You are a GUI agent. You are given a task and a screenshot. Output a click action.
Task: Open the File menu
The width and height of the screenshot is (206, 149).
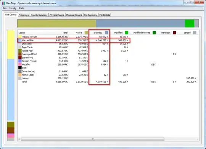[5, 8]
